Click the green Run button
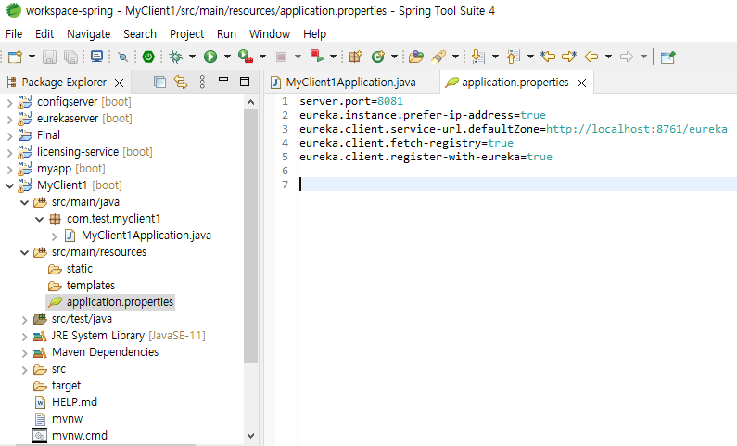 (210, 57)
